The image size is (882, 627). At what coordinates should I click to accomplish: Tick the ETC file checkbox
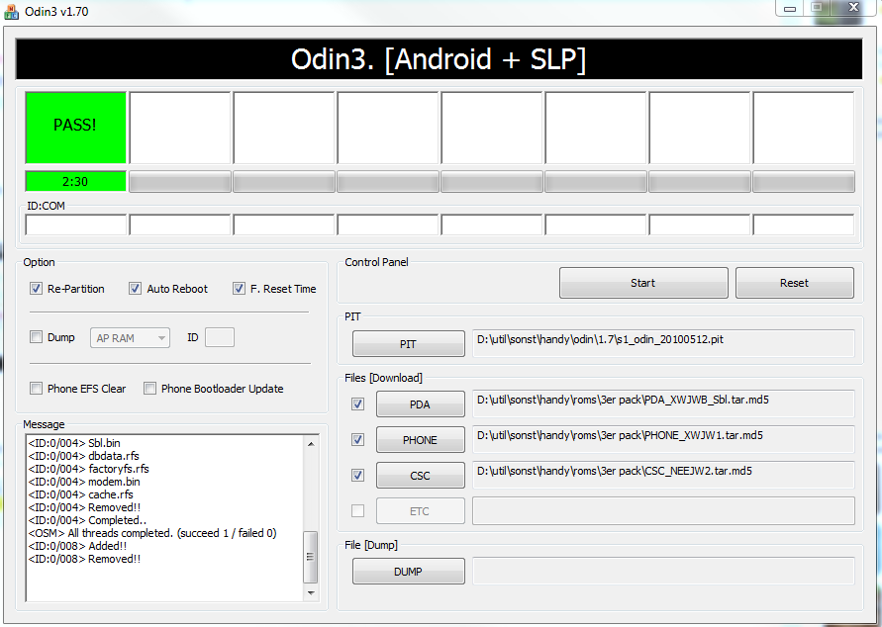tap(357, 510)
